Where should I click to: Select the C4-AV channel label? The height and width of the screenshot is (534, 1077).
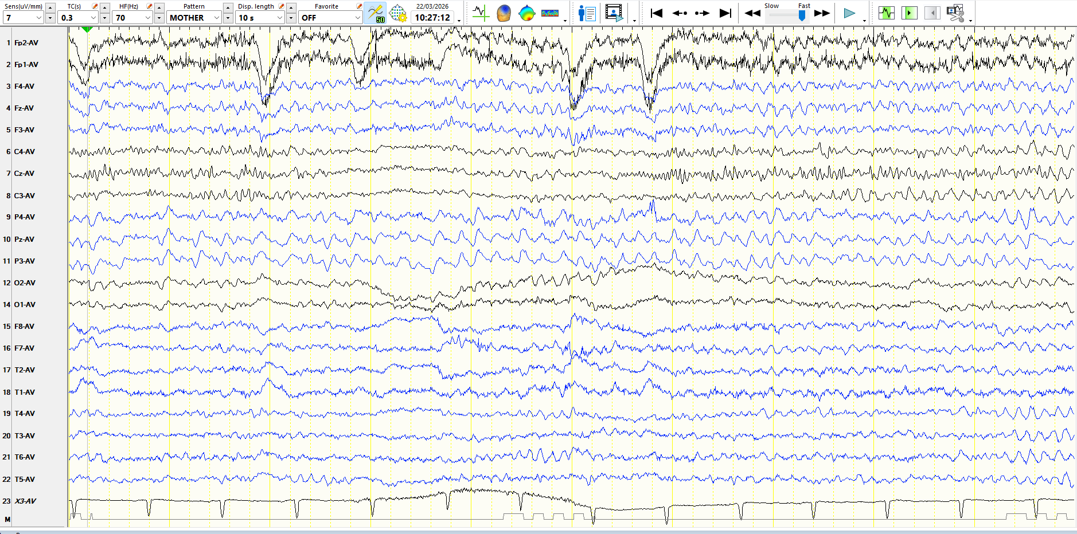(25, 152)
